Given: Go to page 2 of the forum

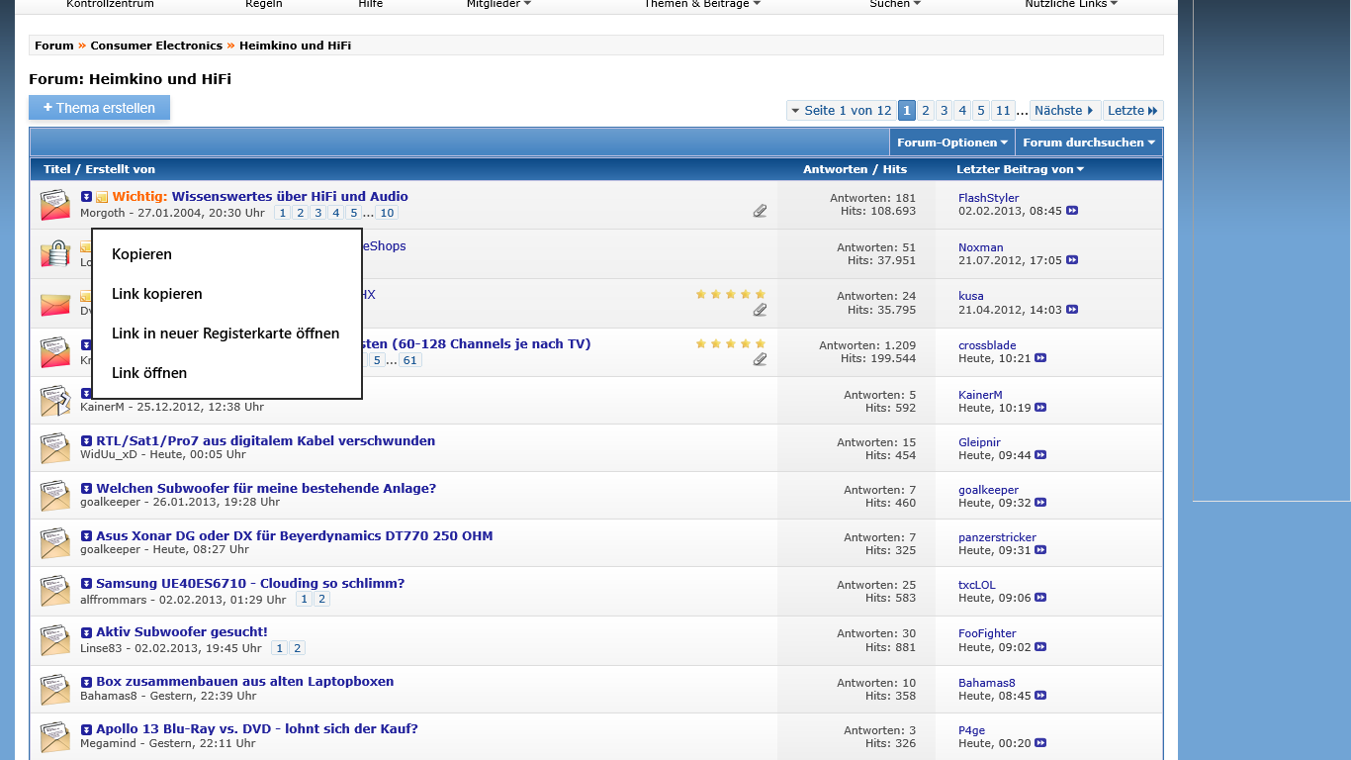Looking at the screenshot, I should coord(926,111).
